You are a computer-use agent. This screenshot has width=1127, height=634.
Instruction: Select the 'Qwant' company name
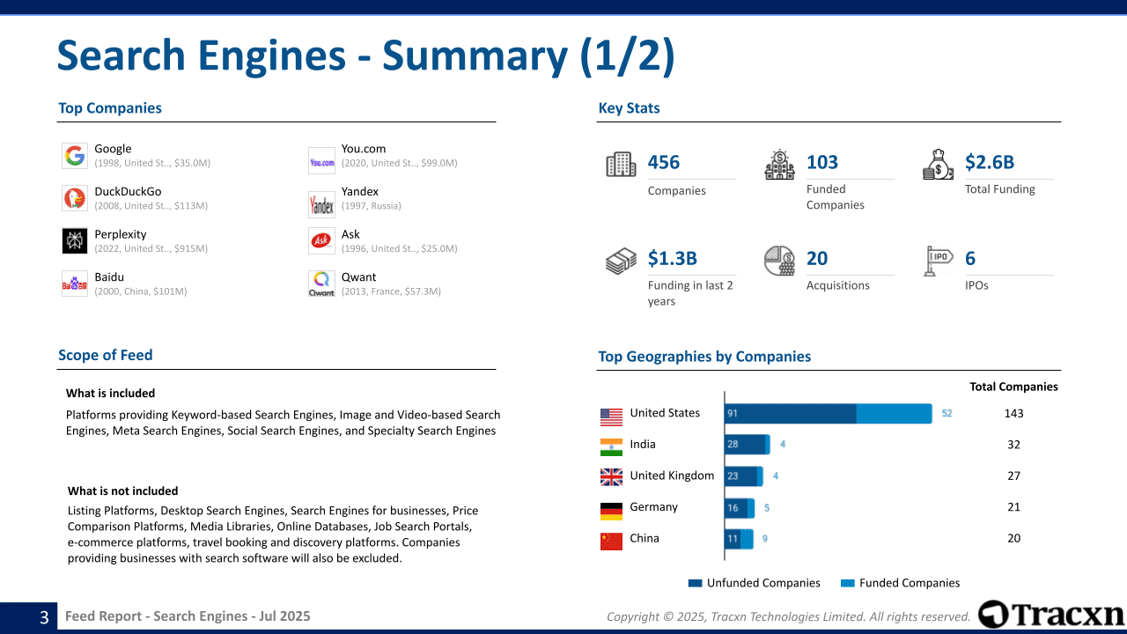click(x=358, y=276)
